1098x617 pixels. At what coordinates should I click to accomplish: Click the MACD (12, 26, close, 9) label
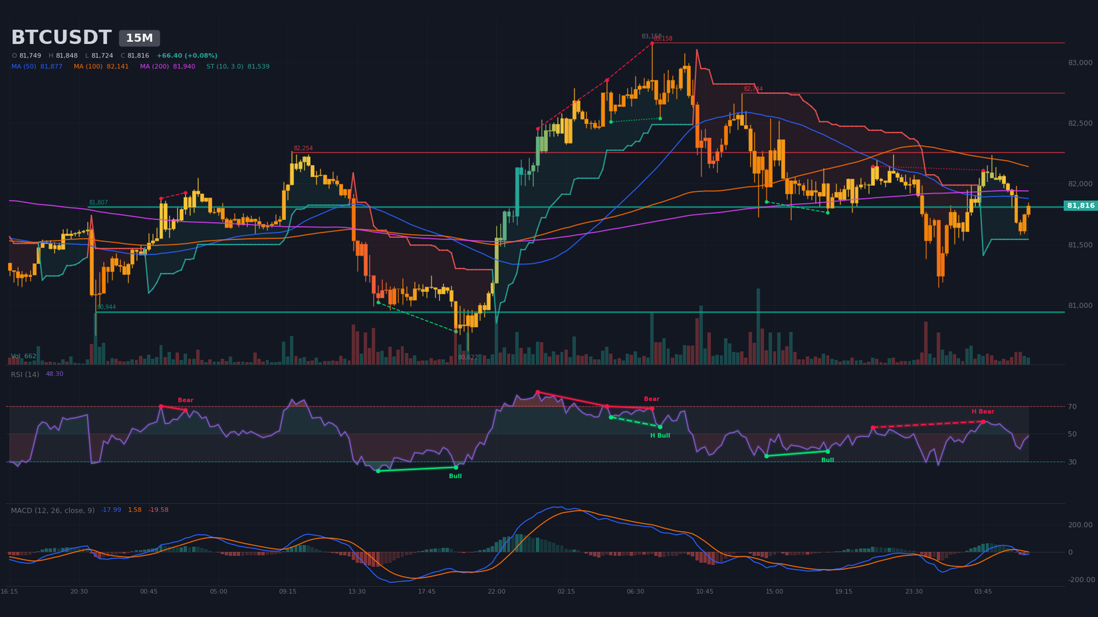coord(53,511)
